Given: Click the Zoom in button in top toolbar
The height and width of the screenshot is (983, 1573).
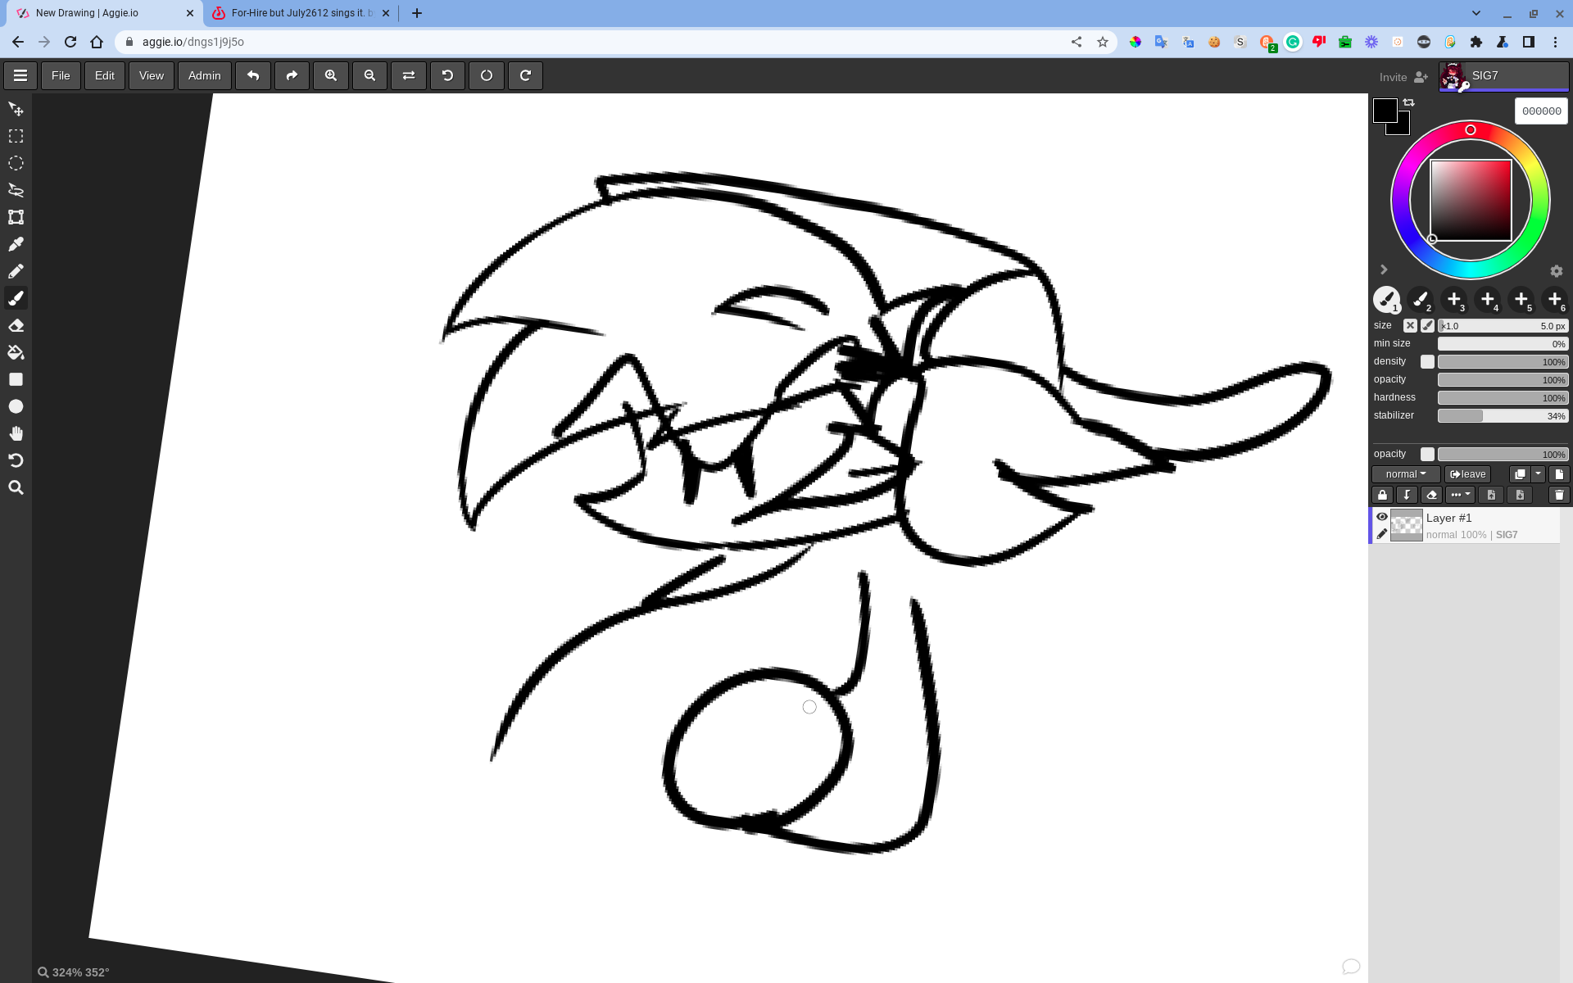Looking at the screenshot, I should point(331,75).
